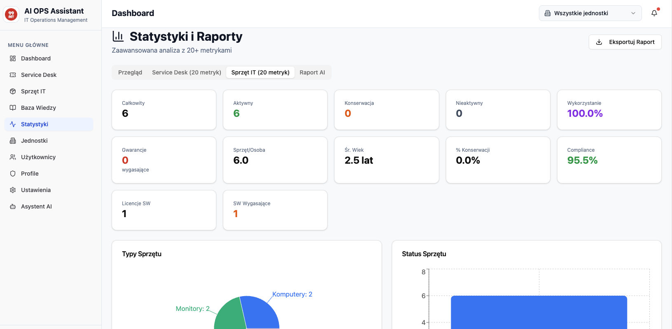Click the Jednostki building icon in sidebar

click(13, 141)
